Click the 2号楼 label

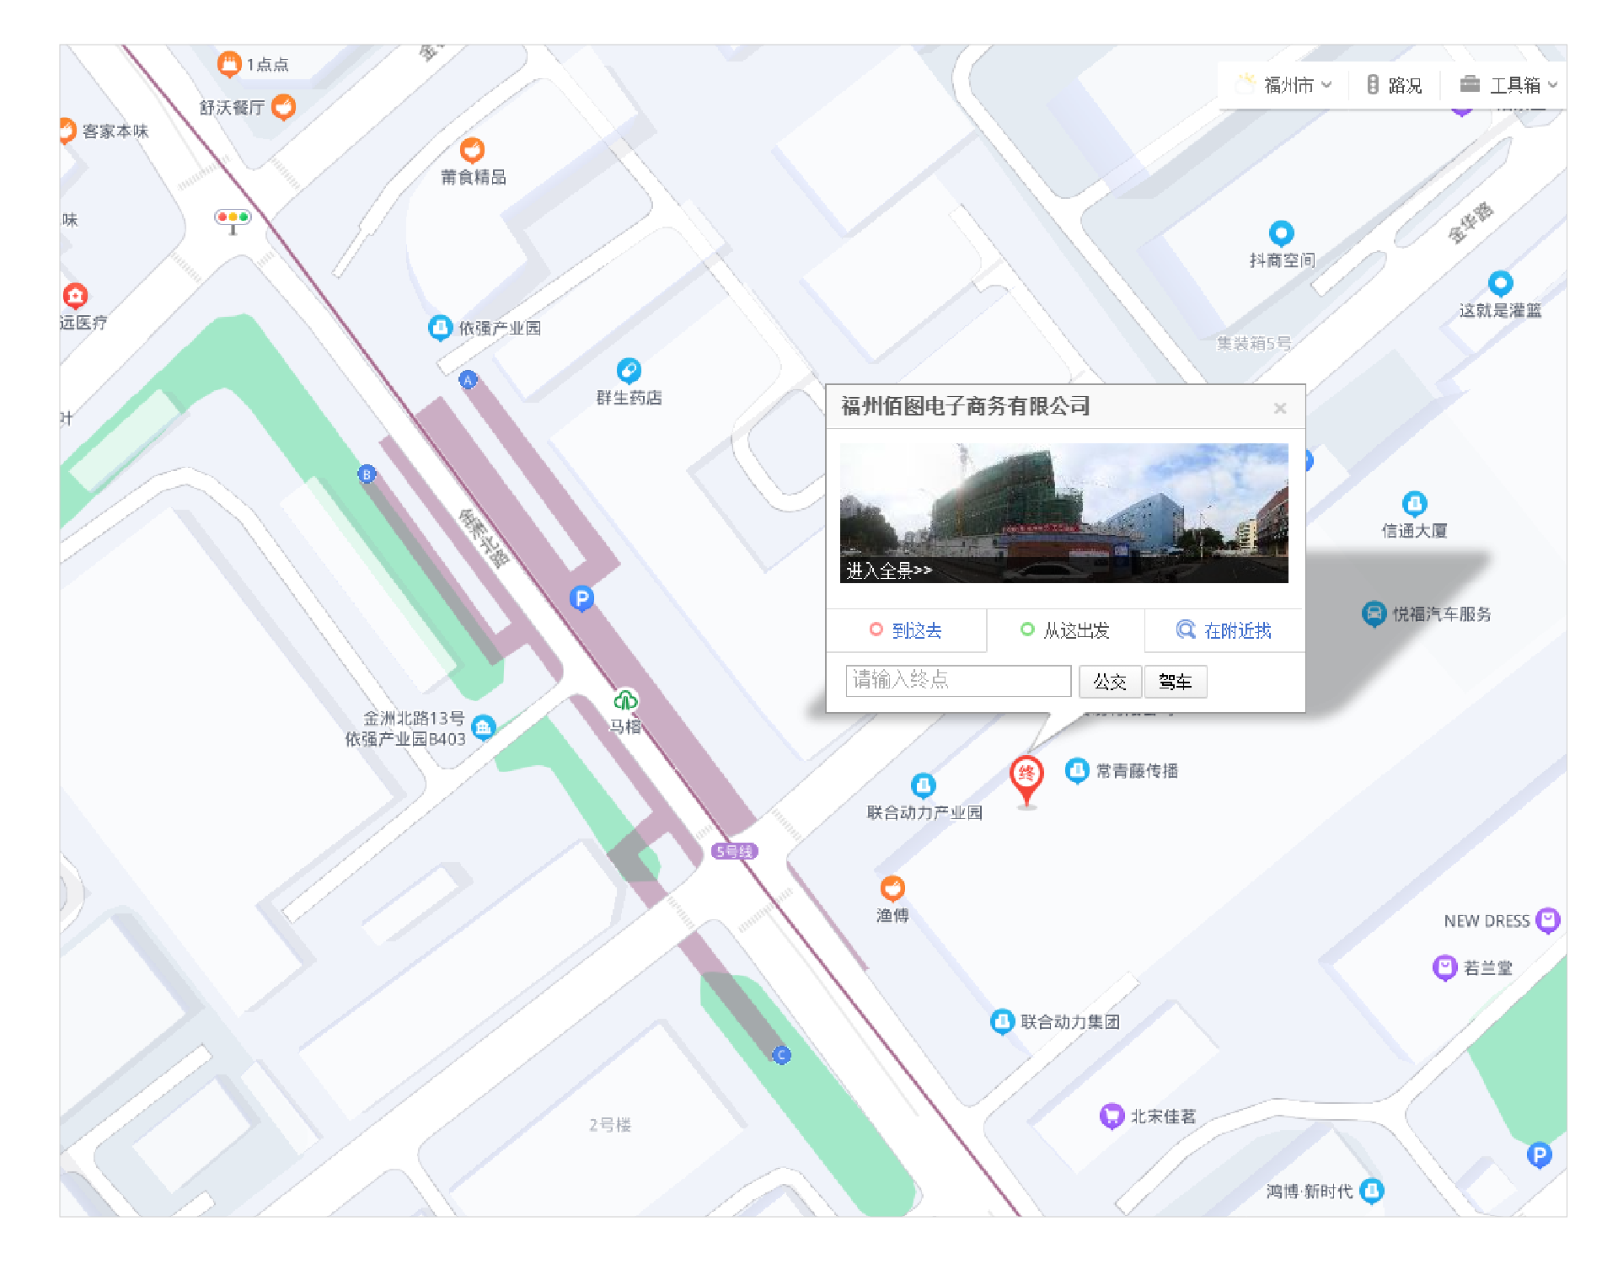point(609,1124)
